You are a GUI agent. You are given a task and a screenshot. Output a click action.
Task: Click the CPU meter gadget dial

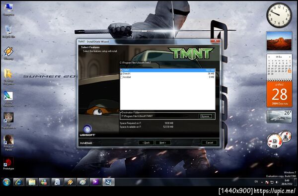[x=275, y=141]
